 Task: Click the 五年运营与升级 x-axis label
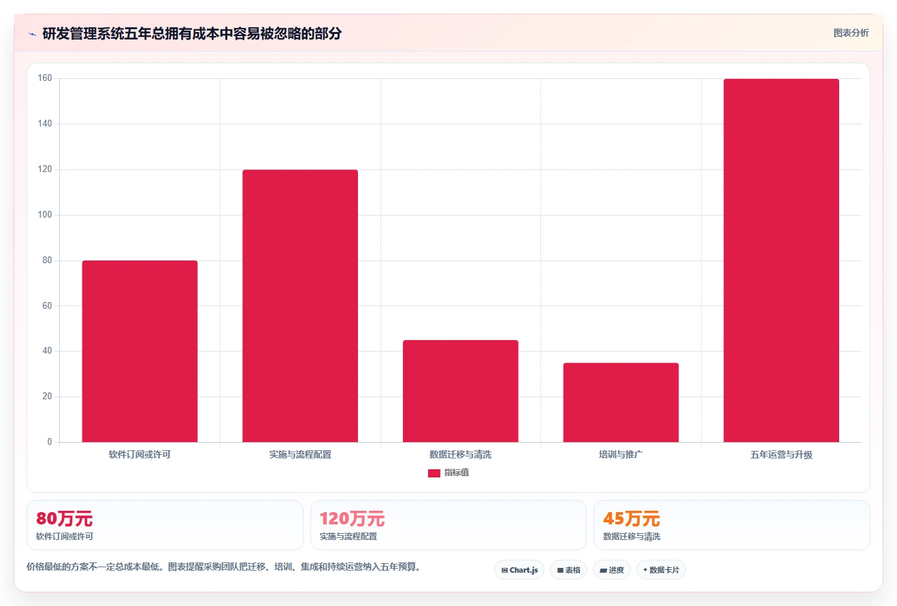(x=781, y=454)
